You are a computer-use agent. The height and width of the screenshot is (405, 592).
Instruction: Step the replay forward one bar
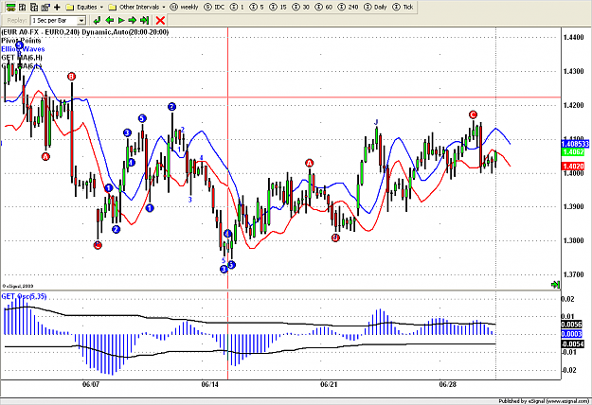pyautogui.click(x=133, y=21)
